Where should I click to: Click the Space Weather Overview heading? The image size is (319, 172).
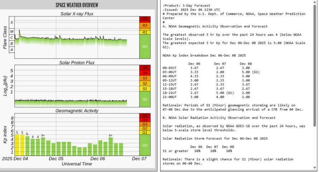click(x=77, y=5)
